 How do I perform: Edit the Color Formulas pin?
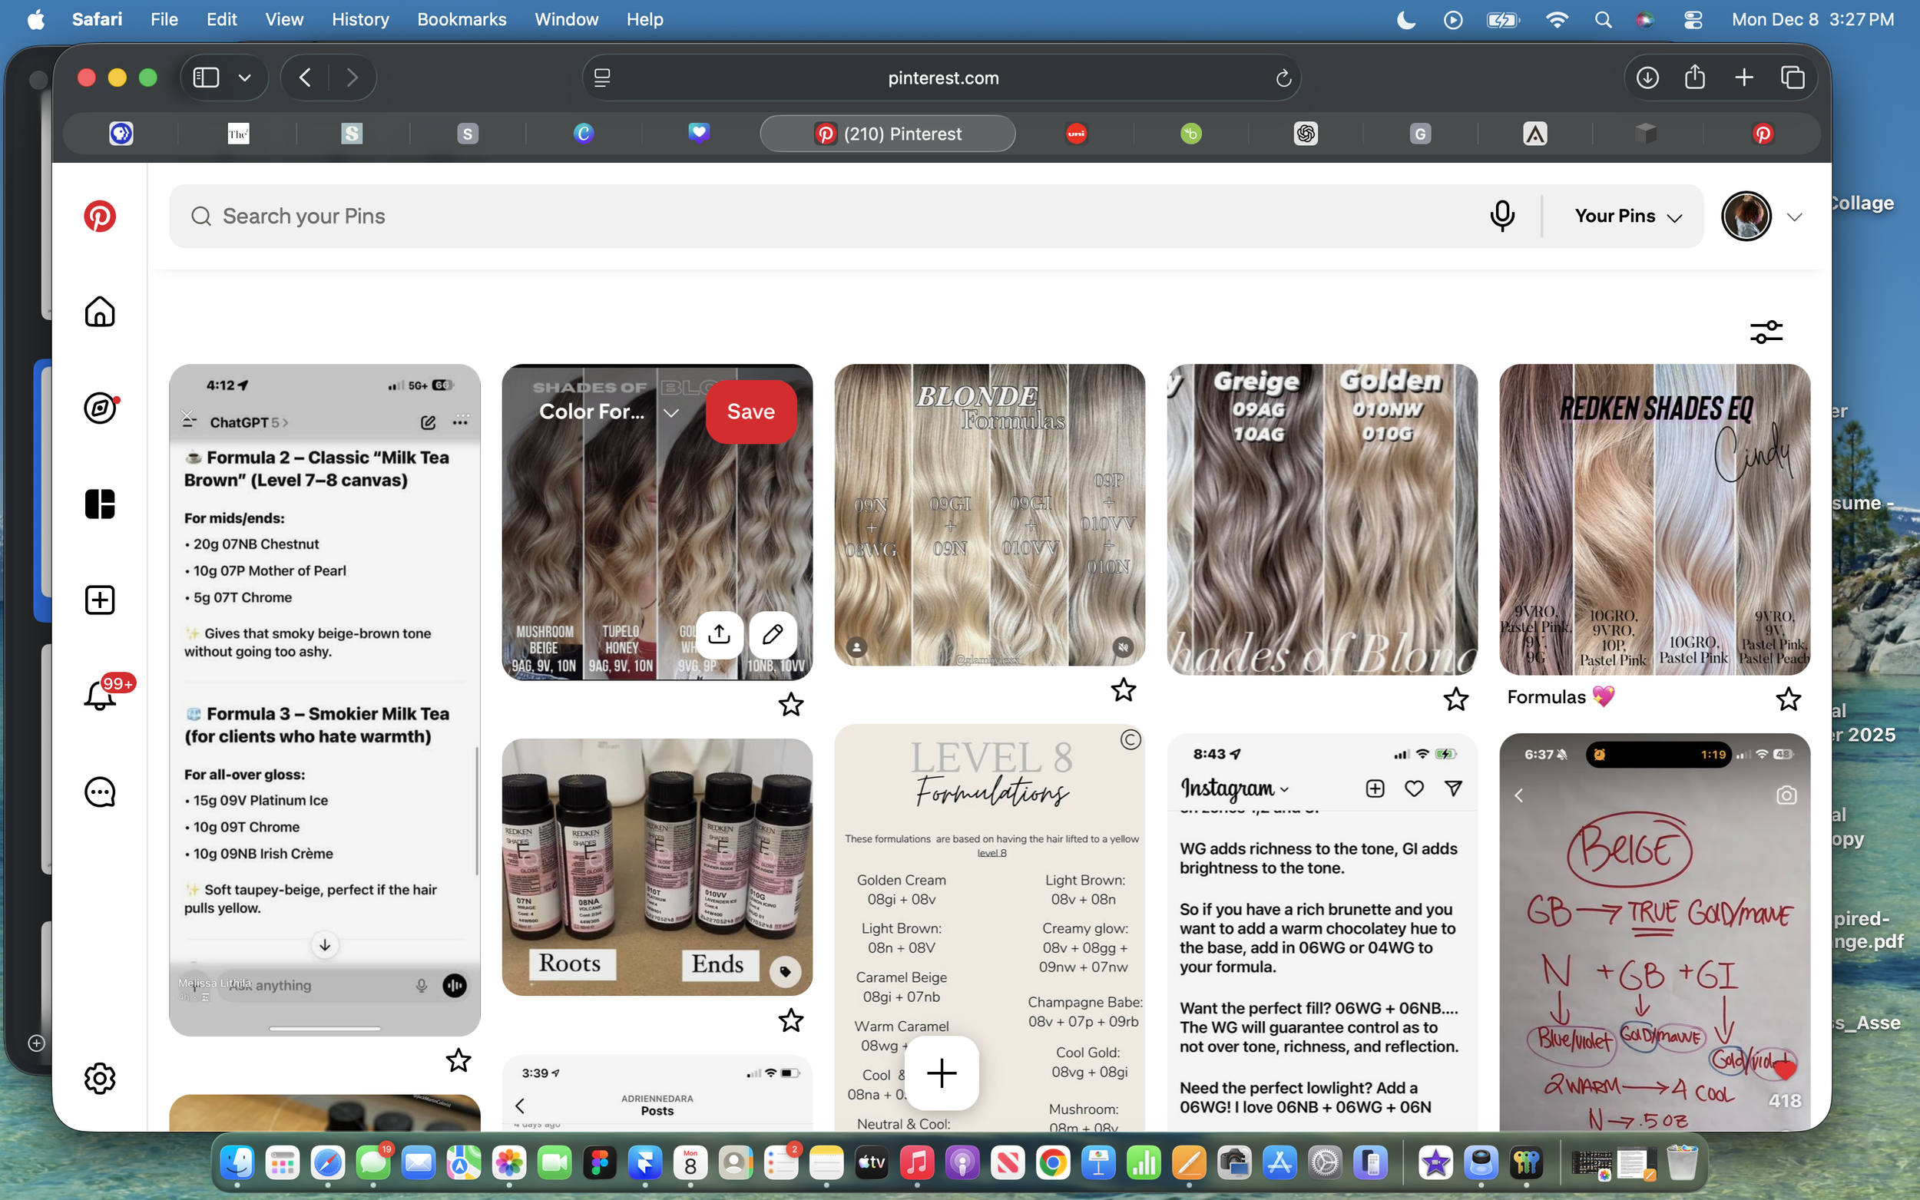pos(773,634)
